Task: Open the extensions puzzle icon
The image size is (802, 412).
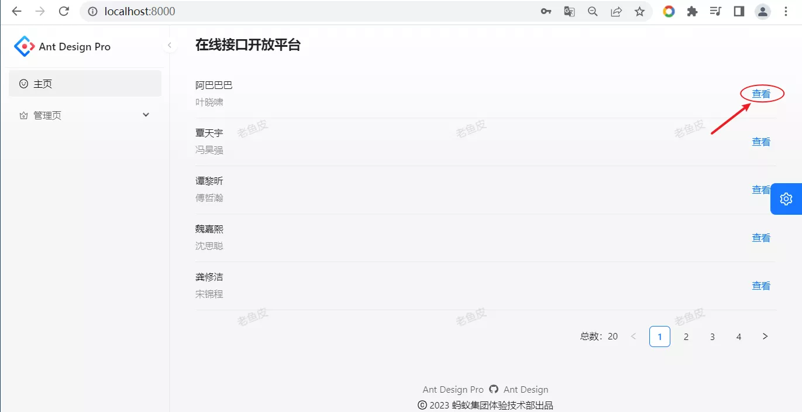Action: [x=692, y=11]
